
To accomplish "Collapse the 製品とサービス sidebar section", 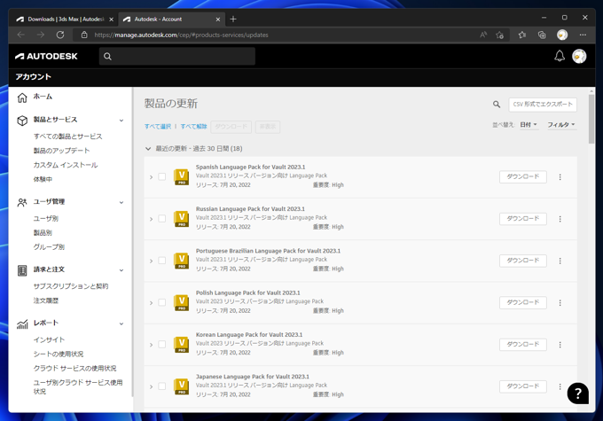I will coord(121,121).
